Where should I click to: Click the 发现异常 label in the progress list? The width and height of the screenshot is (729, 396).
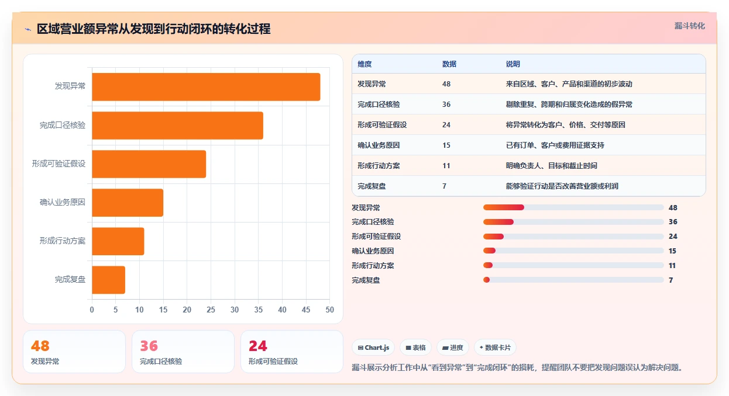tap(366, 207)
